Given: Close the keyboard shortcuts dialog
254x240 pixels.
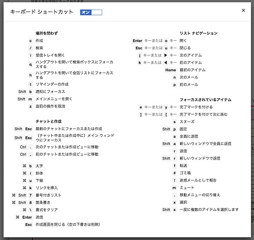Looking at the screenshot, I should coord(243,10).
